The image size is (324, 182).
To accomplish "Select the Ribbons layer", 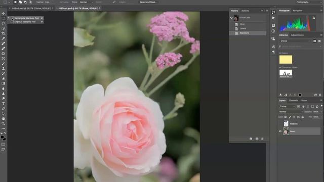I will tap(300, 124).
